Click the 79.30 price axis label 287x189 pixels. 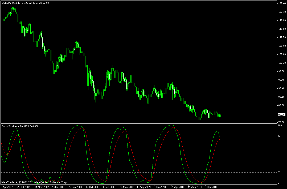click(x=282, y=122)
